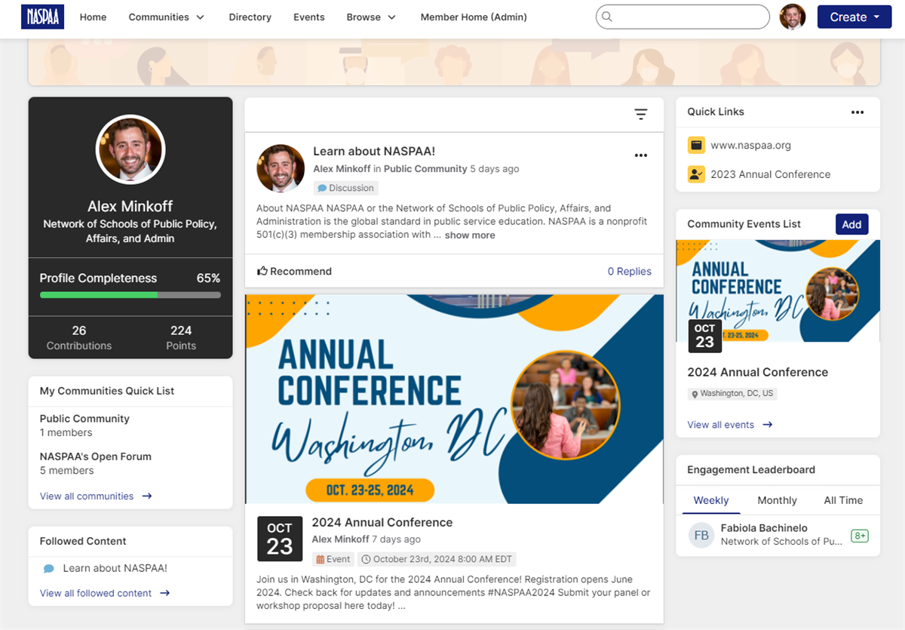
Task: Open 2023 Annual Conference quick link
Action: (771, 174)
